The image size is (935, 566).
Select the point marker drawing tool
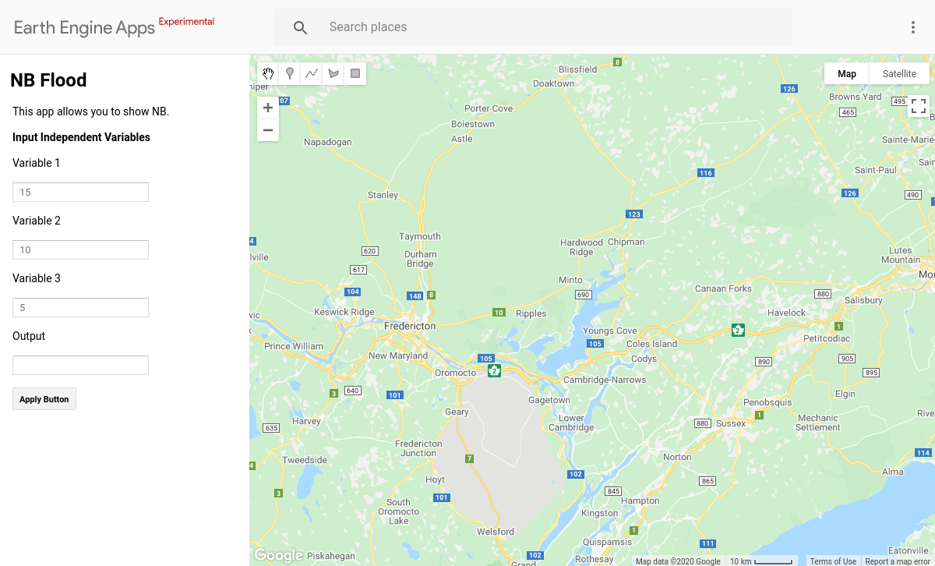pos(290,73)
